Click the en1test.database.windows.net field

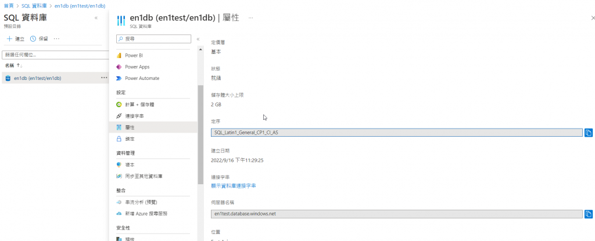pyautogui.click(x=396, y=214)
